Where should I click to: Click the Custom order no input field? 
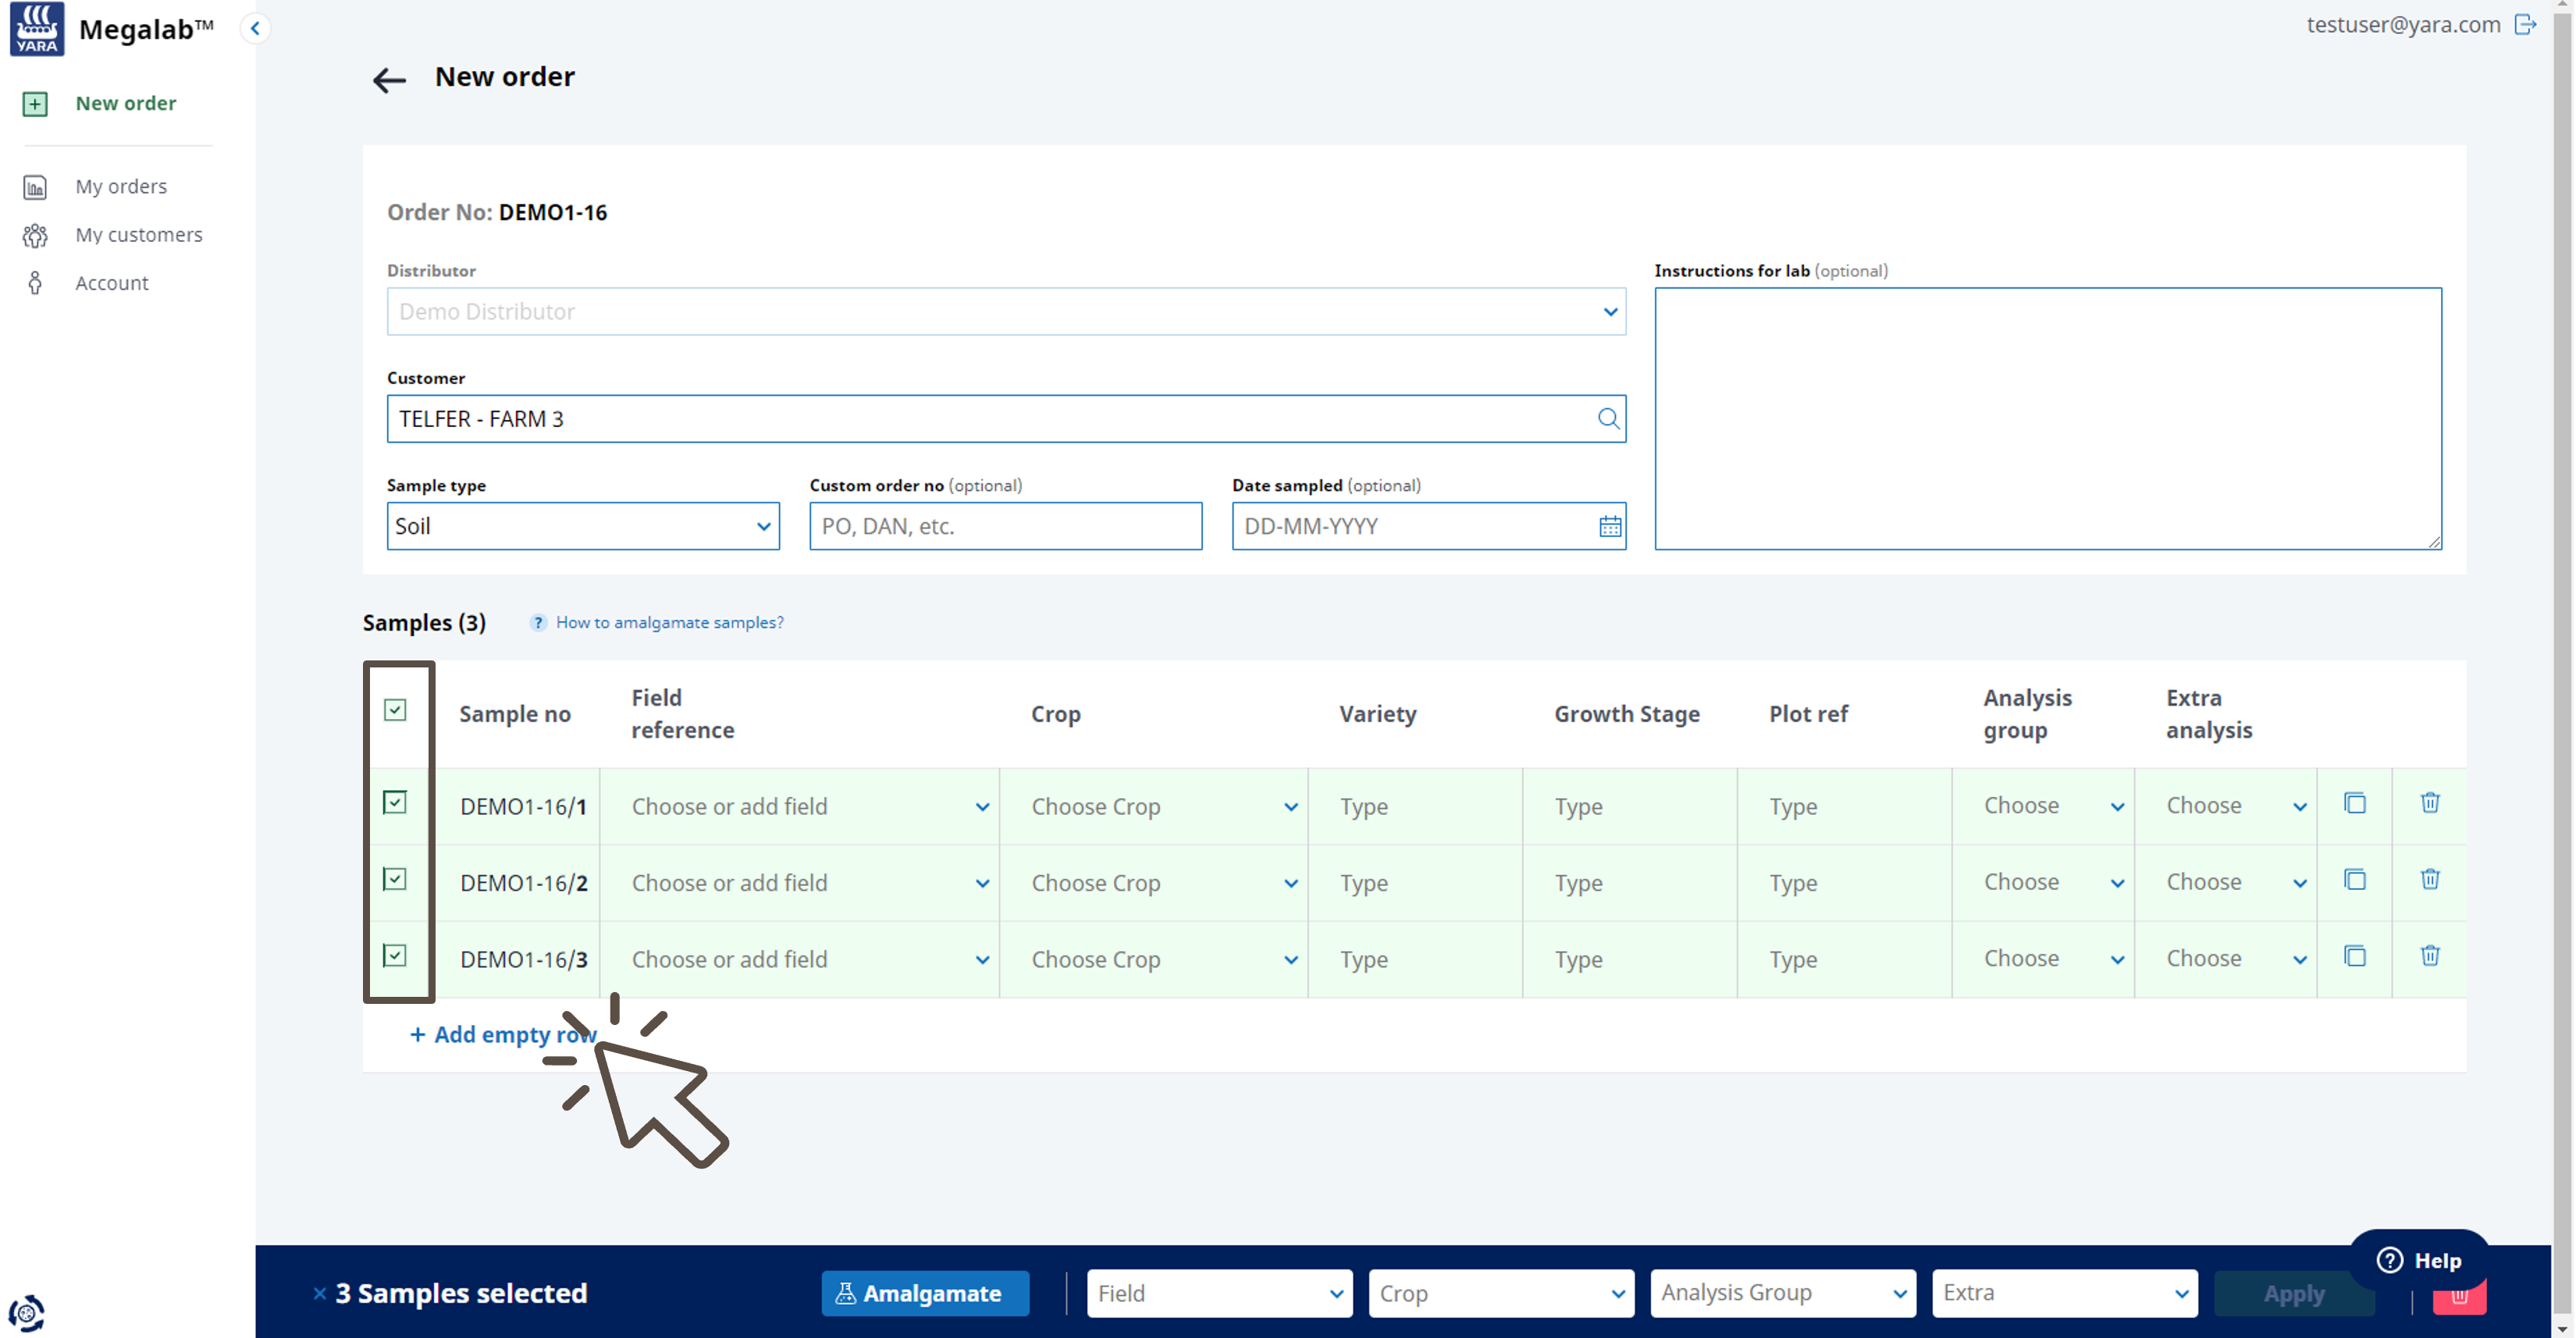[1005, 527]
